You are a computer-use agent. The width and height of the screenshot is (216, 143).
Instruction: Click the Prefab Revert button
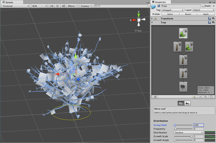tap(188, 14)
